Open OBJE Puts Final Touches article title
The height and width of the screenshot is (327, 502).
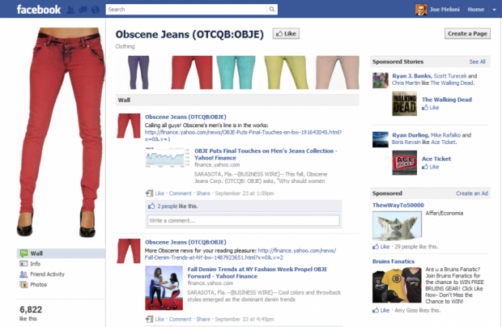(x=266, y=155)
